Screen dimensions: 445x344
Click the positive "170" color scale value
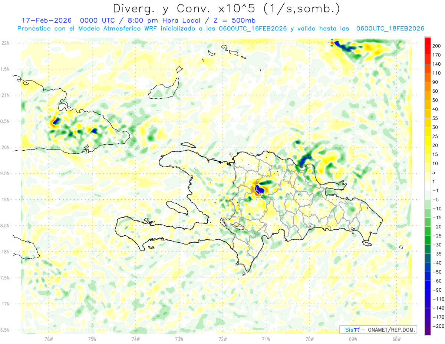pos(436,55)
